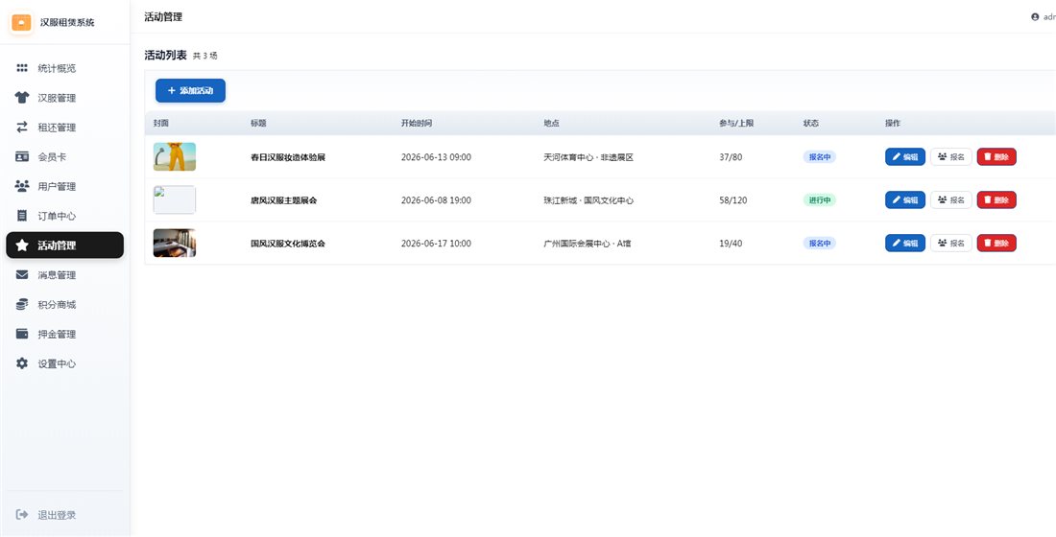Screen dimensions: 1056x537
Task: Click the 报名中 badge of 国风汉服文化博览会
Action: (x=820, y=243)
